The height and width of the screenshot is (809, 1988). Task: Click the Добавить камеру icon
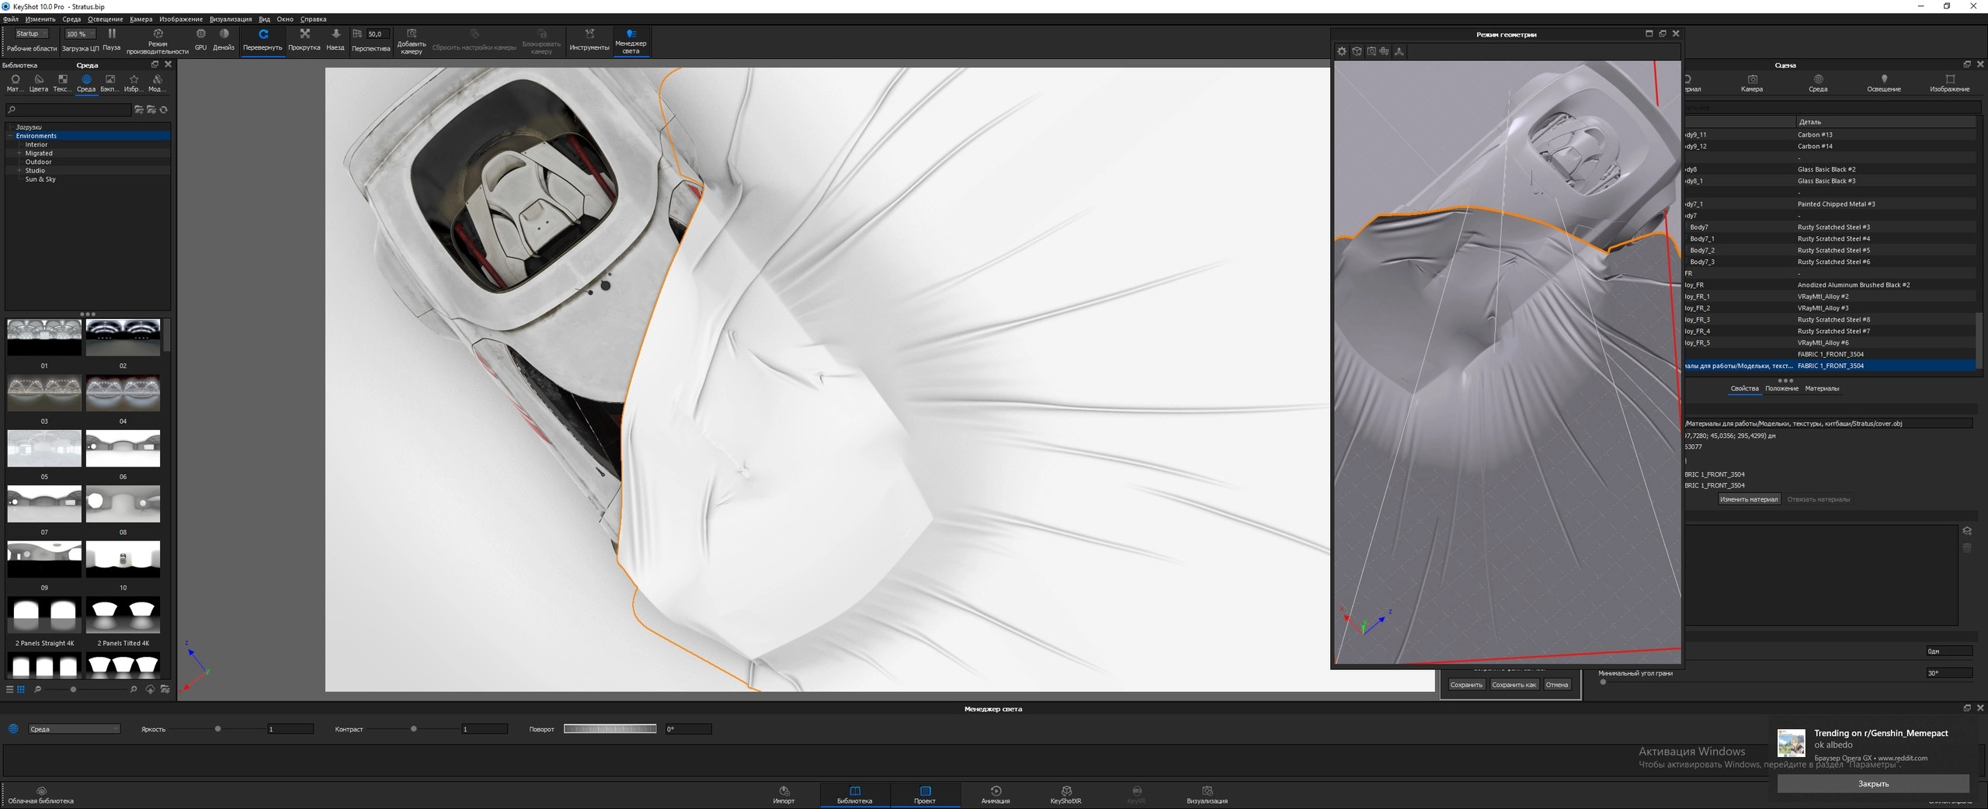[x=412, y=35]
